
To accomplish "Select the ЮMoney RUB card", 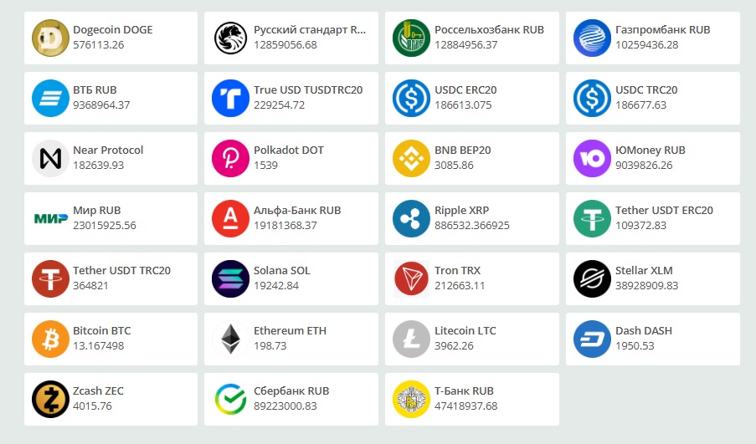I will 653,158.
